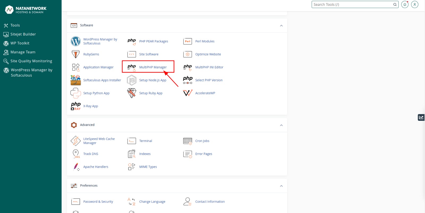Click the search magnifier icon
The width and height of the screenshot is (425, 213).
[395, 5]
